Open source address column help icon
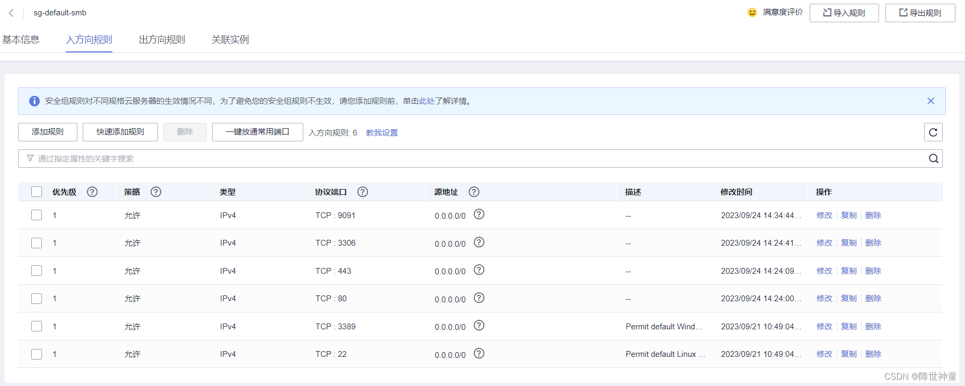Screen dimensions: 965x386 (474, 192)
